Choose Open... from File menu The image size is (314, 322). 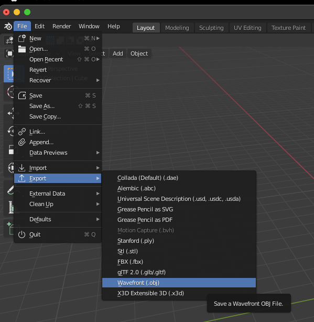coord(58,49)
